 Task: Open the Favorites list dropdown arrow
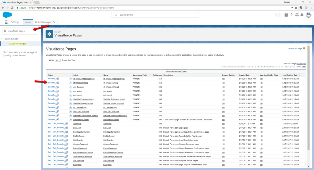click(281, 15)
